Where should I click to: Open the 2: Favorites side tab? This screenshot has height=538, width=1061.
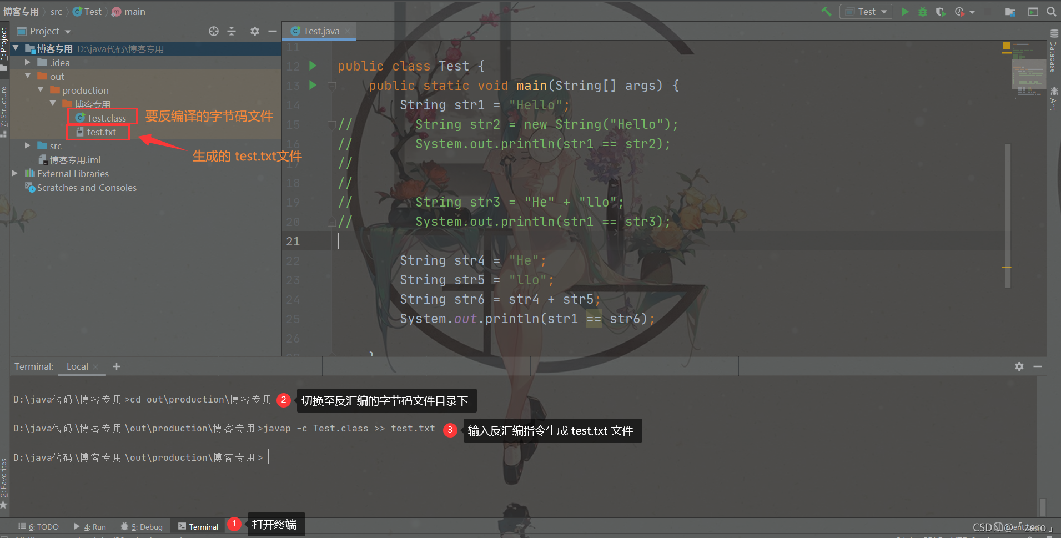click(x=4, y=483)
